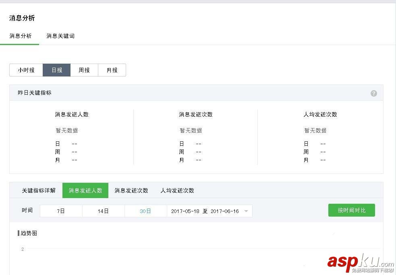Viewport: 396px width, 275px height.
Task: Open the help tooltip for 昨日关键指标
Action: tap(374, 93)
